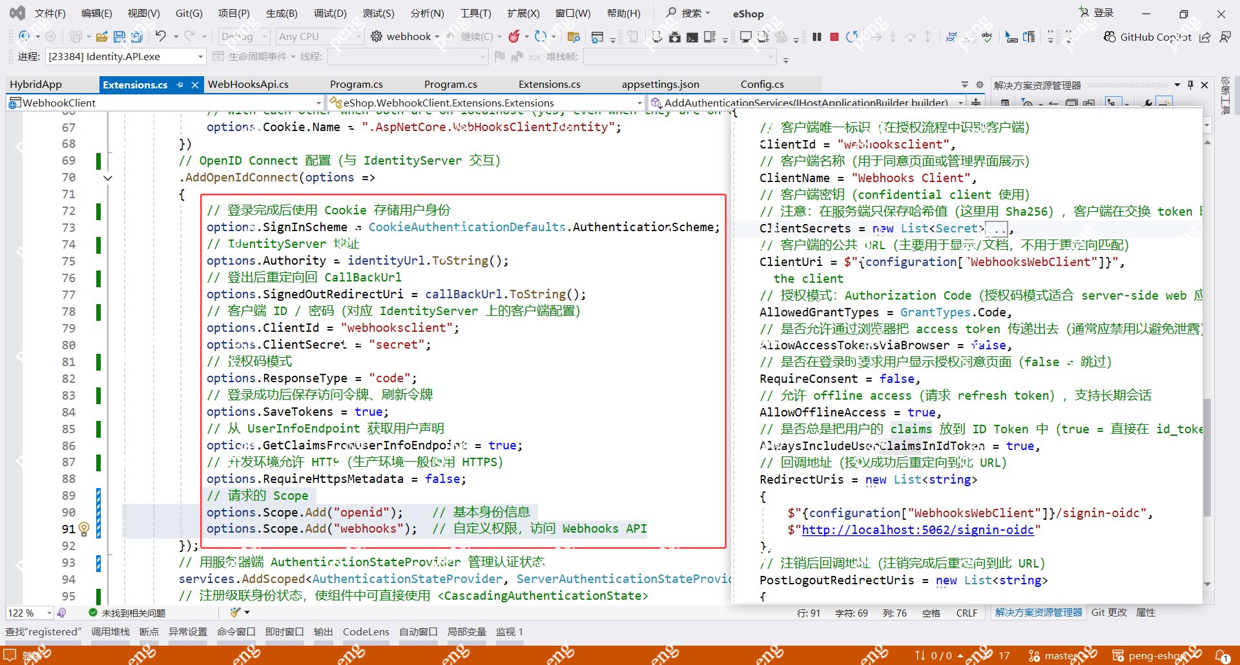Image resolution: width=1240 pixels, height=665 pixels.
Task: Navigate backward with the toolbar back arrow
Action: coord(25,37)
